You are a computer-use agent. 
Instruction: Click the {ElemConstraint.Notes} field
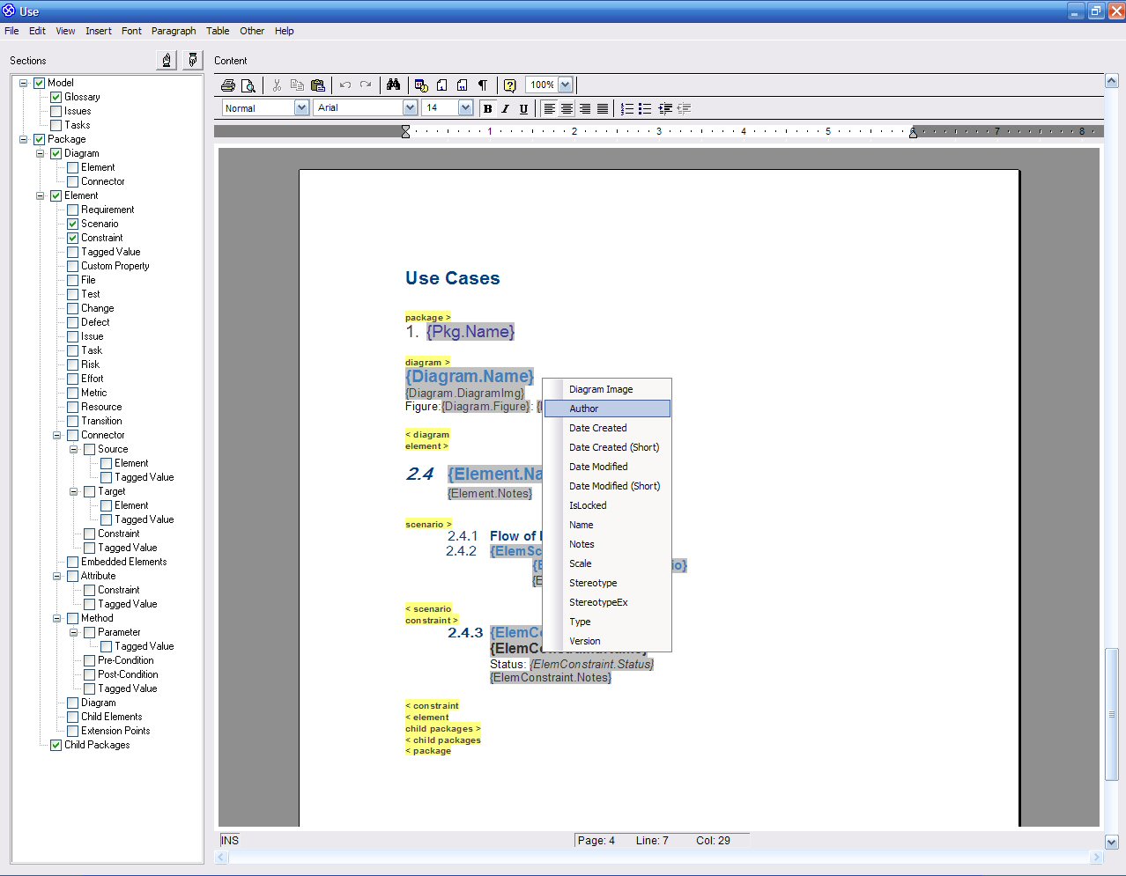click(x=551, y=677)
